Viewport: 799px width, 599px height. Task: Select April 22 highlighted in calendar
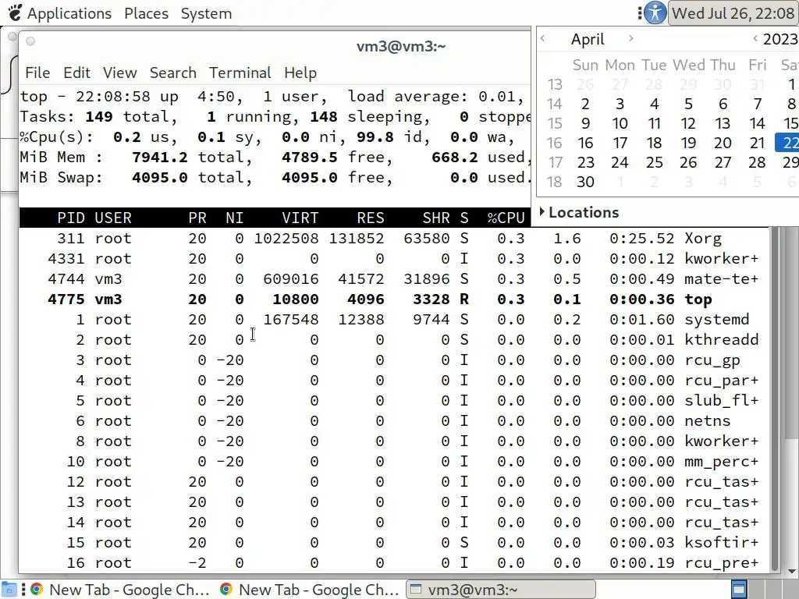(x=787, y=143)
